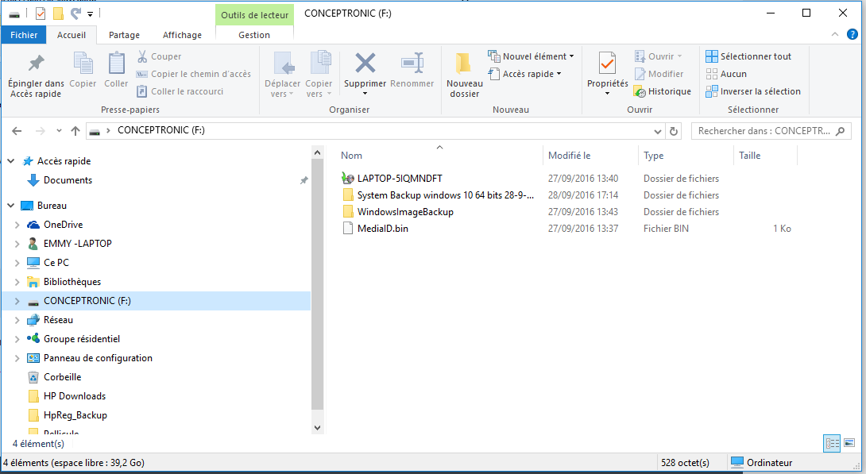866x474 pixels.
Task: Go up one folder with the up arrow
Action: (75, 131)
